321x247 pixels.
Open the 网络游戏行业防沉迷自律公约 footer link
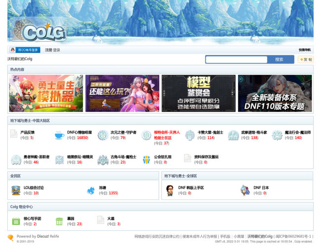[157, 236]
